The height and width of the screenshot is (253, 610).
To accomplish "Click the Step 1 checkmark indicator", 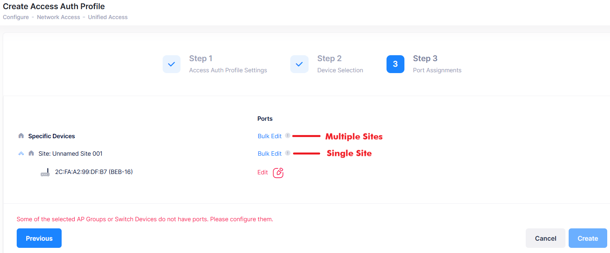I will coord(171,64).
